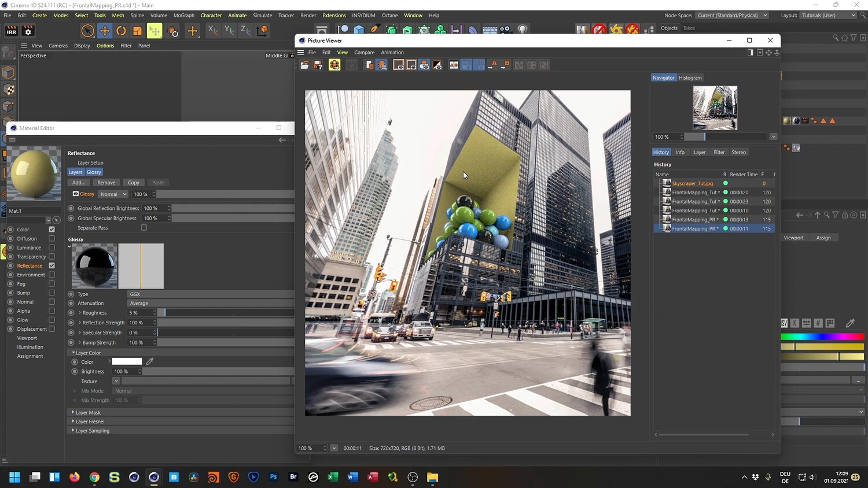Viewport: 868px width, 488px height.
Task: Activate the Rotate tool in main toolbar
Action: pos(121,31)
